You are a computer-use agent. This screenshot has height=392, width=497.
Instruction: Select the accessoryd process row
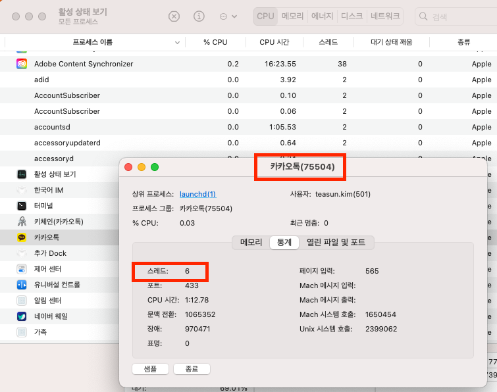point(60,159)
